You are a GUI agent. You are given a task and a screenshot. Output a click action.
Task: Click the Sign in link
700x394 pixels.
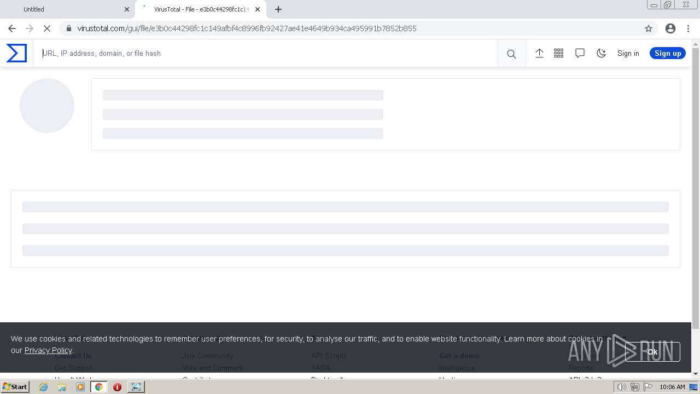click(628, 53)
